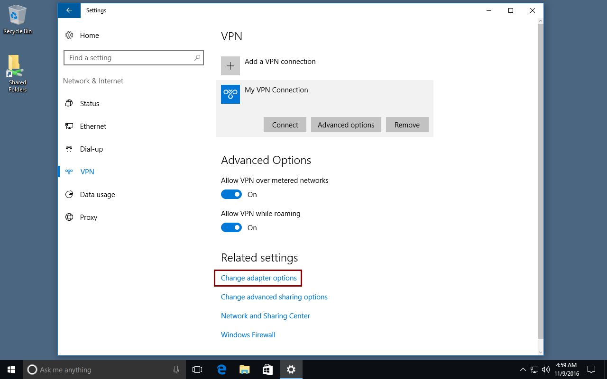Image resolution: width=607 pixels, height=379 pixels.
Task: Select the My VPN Connection name
Action: click(x=276, y=90)
